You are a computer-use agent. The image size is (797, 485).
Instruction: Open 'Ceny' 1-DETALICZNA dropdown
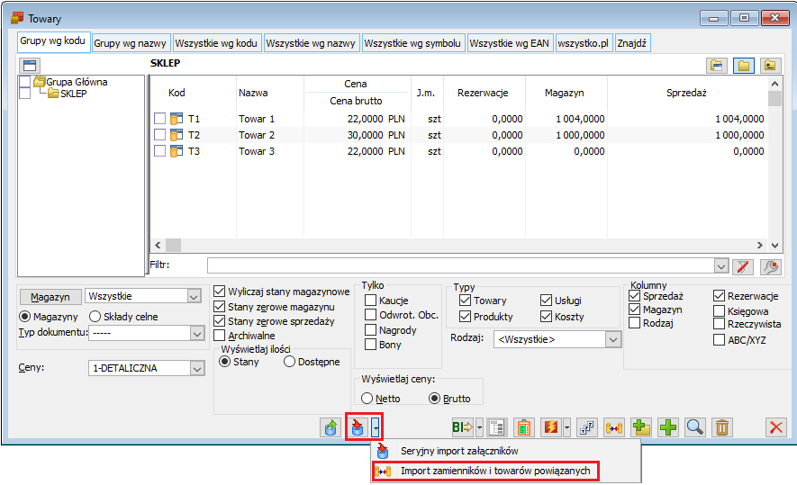[x=197, y=368]
